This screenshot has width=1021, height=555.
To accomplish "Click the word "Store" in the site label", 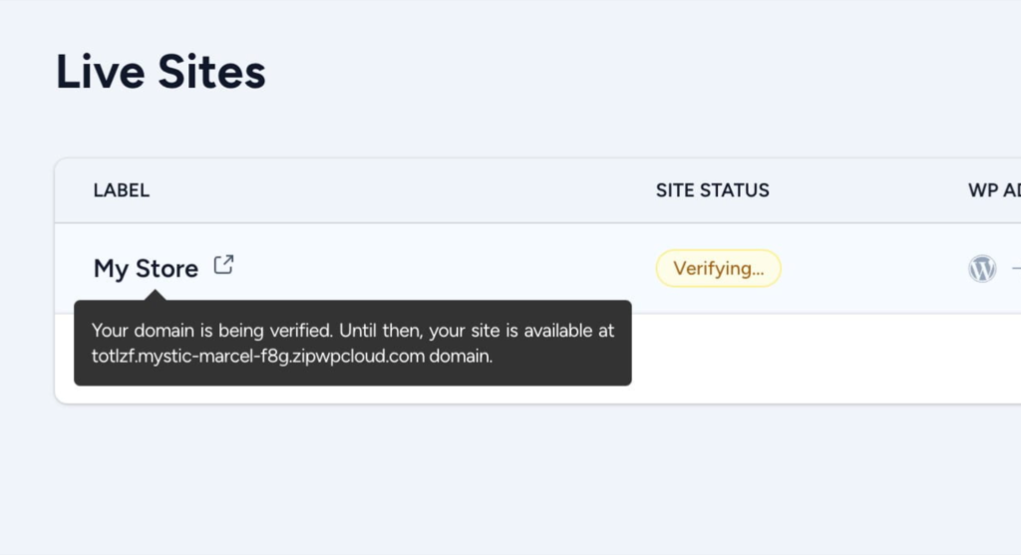I will pyautogui.click(x=167, y=268).
